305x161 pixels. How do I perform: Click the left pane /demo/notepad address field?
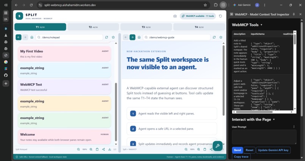69,37
